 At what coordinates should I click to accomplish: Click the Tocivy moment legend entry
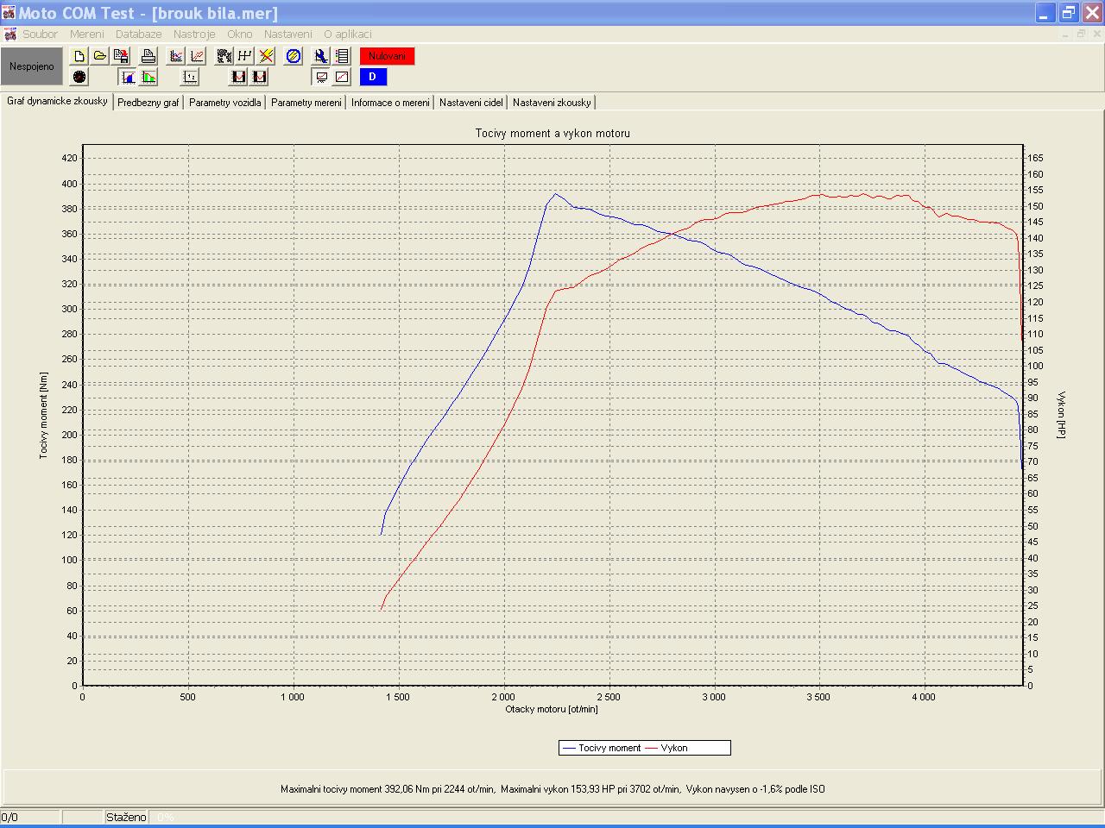click(x=602, y=748)
